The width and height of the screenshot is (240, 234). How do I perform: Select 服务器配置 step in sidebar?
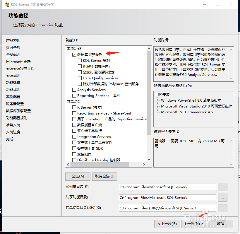(15, 104)
